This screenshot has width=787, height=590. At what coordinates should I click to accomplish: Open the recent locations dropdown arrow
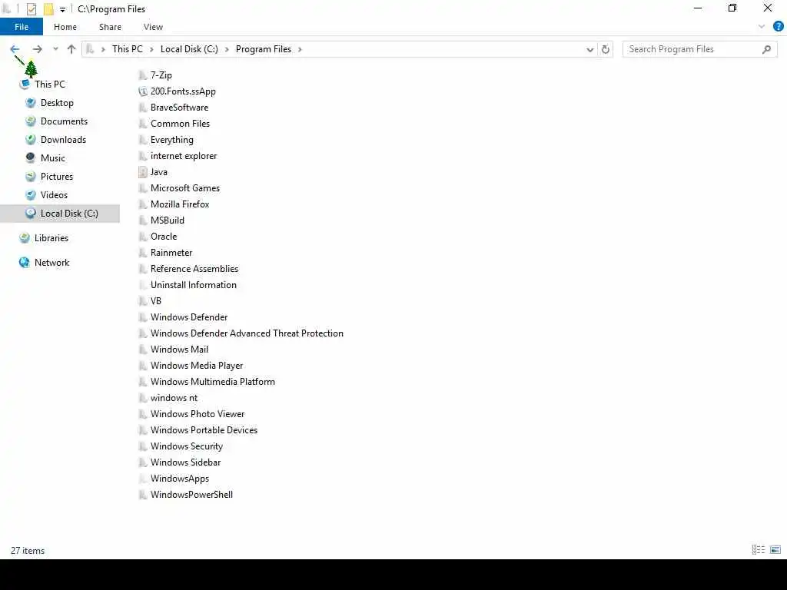(55, 49)
